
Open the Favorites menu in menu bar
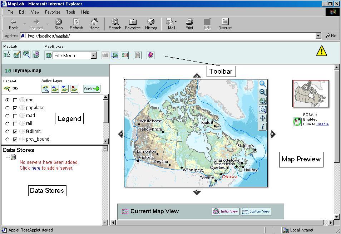(53, 12)
